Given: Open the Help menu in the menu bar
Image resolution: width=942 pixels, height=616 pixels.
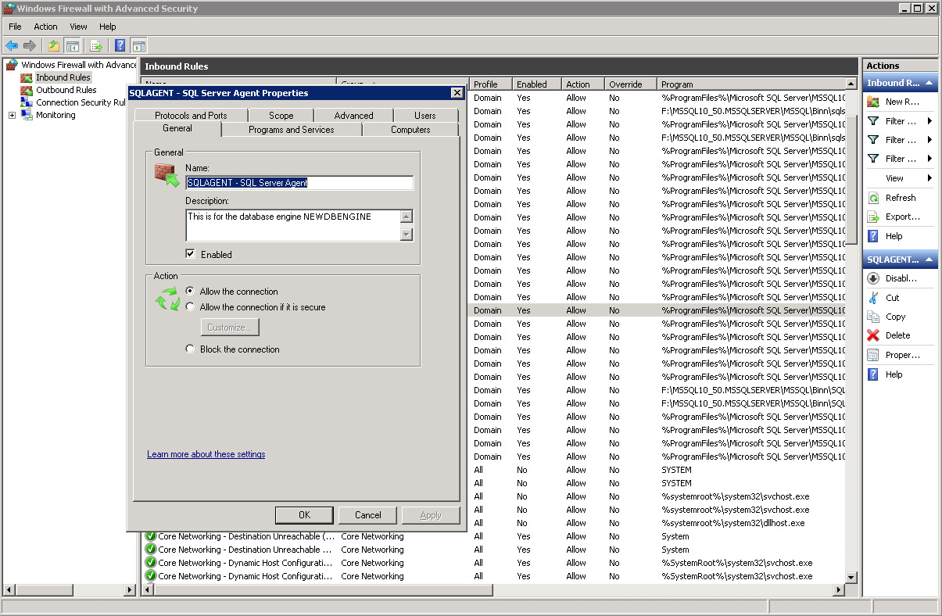Looking at the screenshot, I should [x=108, y=27].
